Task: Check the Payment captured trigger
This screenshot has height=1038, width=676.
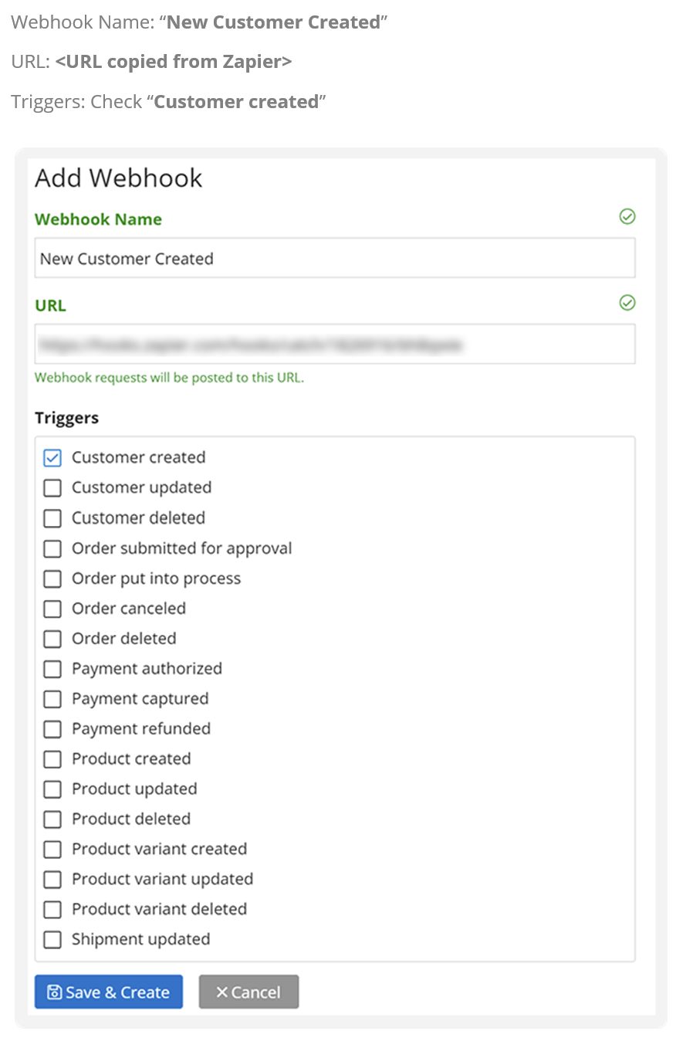Action: click(x=52, y=699)
